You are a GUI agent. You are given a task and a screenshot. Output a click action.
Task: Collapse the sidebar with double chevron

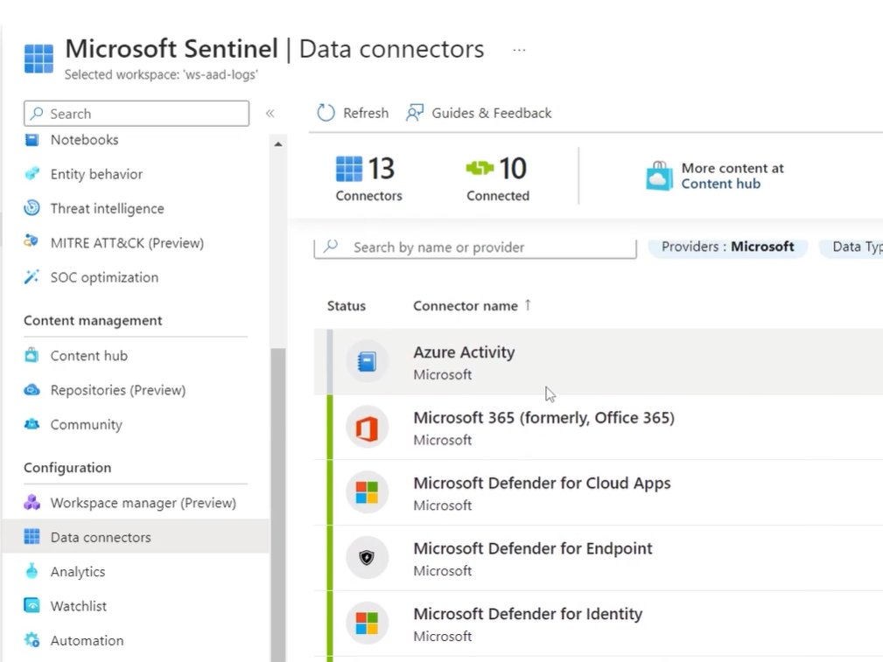pos(270,114)
